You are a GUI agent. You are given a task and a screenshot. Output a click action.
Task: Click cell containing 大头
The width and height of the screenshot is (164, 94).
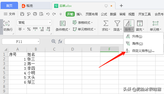point(36,77)
